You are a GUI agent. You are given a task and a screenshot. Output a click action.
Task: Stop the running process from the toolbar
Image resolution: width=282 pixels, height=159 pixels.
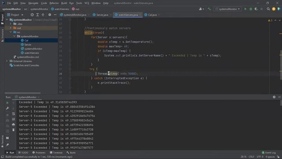(x=261, y=9)
